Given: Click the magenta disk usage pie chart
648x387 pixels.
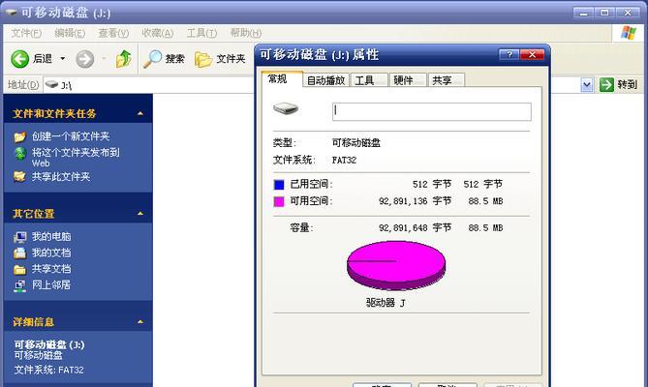Looking at the screenshot, I should (396, 265).
